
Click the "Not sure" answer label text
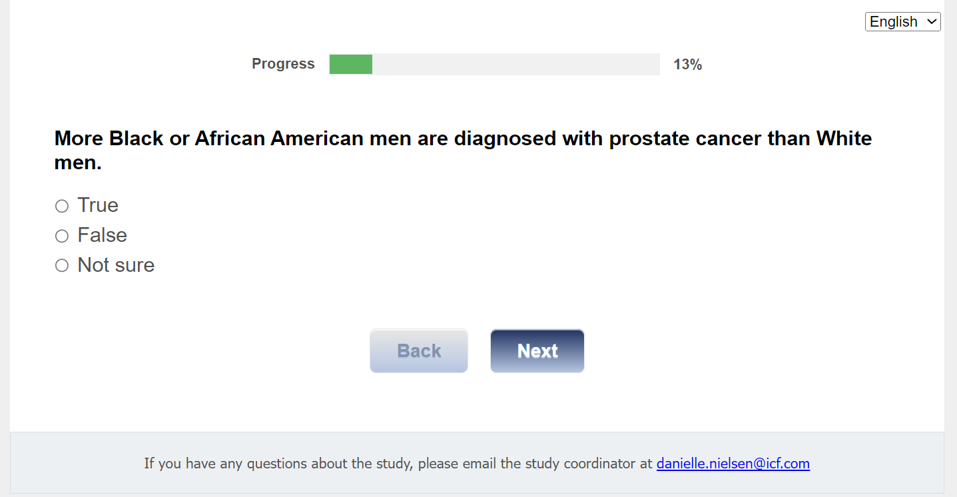click(116, 265)
